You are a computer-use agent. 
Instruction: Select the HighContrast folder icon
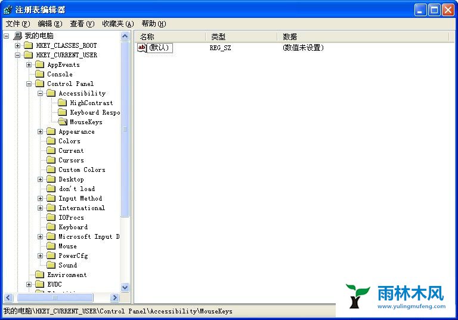pyautogui.click(x=63, y=103)
